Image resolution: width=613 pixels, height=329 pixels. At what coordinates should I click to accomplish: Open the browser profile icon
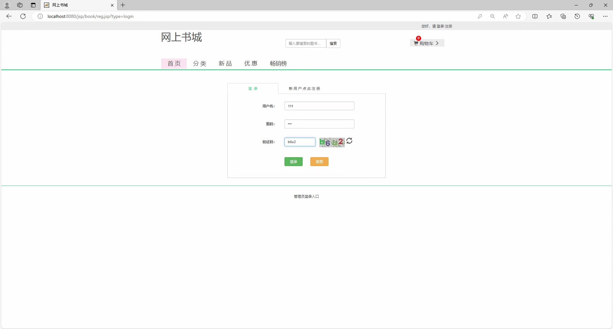(x=7, y=5)
